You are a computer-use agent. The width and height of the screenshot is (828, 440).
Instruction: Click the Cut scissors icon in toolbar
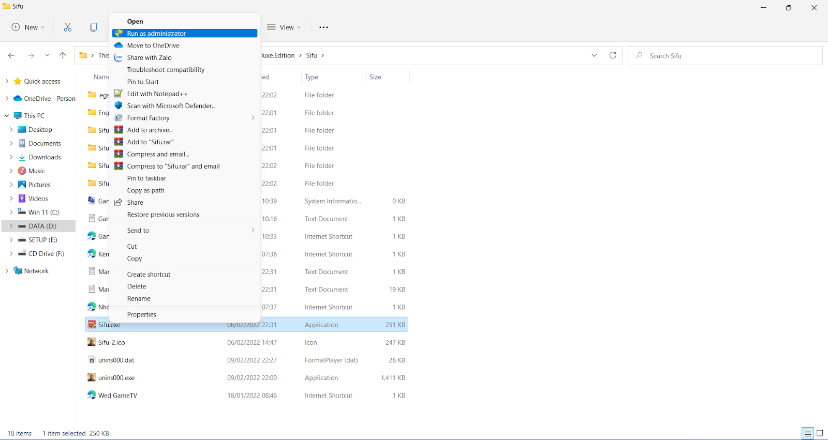(68, 27)
